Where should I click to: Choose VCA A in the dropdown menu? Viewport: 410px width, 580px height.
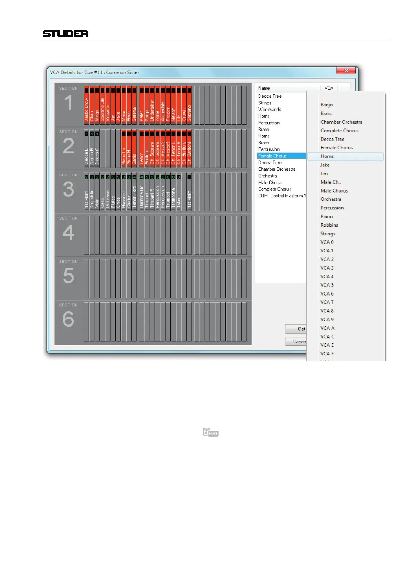pyautogui.click(x=345, y=328)
